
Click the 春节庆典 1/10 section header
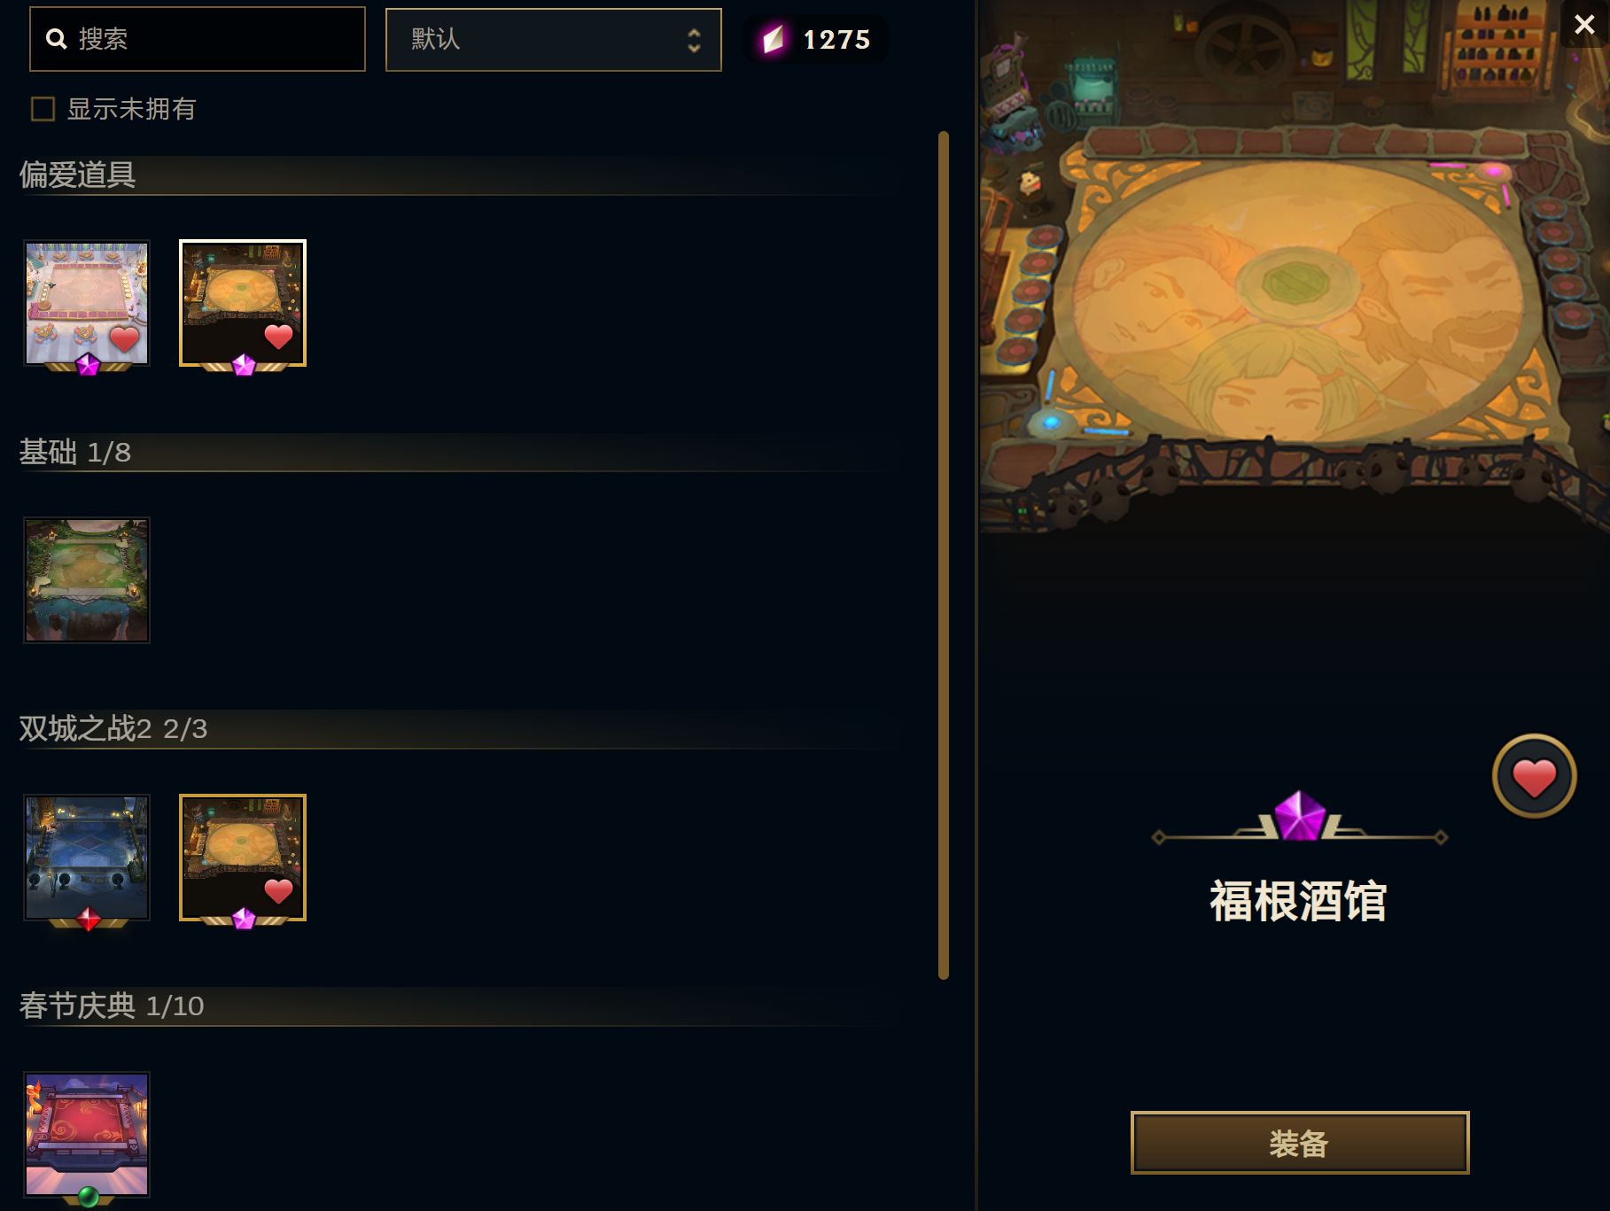point(112,1005)
